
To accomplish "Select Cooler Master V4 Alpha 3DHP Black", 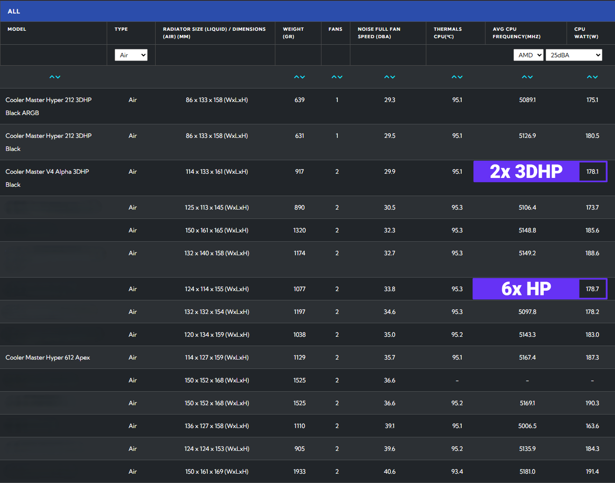I will coord(47,178).
